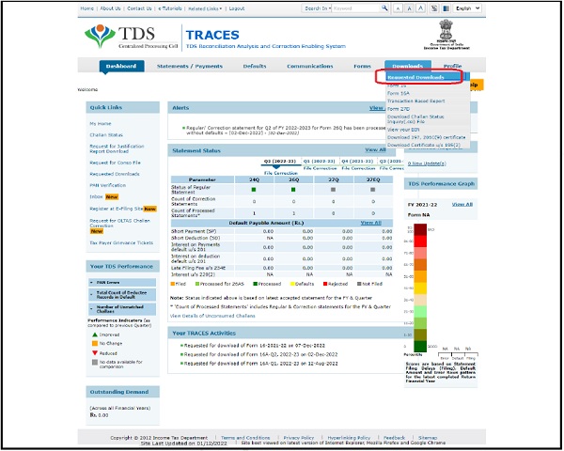
Task: Open Request for Justification Report Download link
Action: click(117, 148)
